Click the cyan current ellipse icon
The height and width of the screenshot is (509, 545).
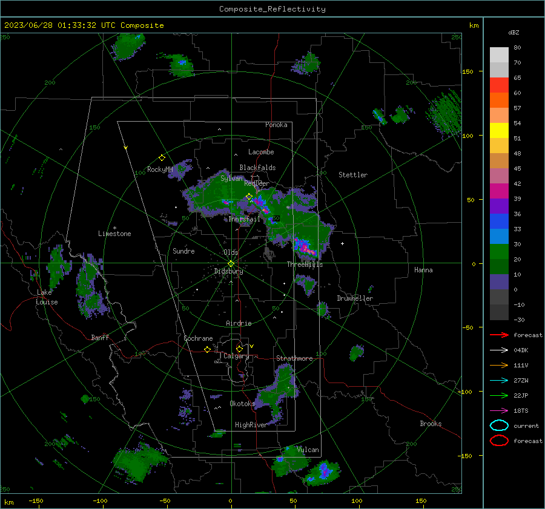499,425
